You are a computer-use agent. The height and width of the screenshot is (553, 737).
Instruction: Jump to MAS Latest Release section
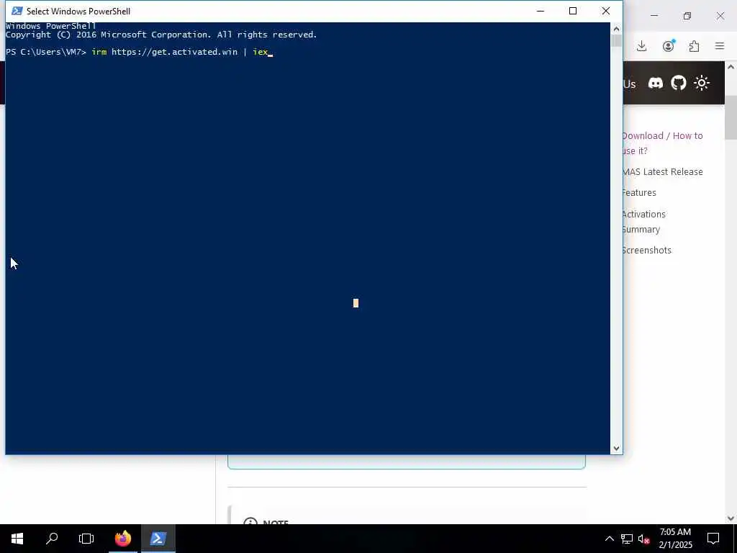(x=663, y=171)
